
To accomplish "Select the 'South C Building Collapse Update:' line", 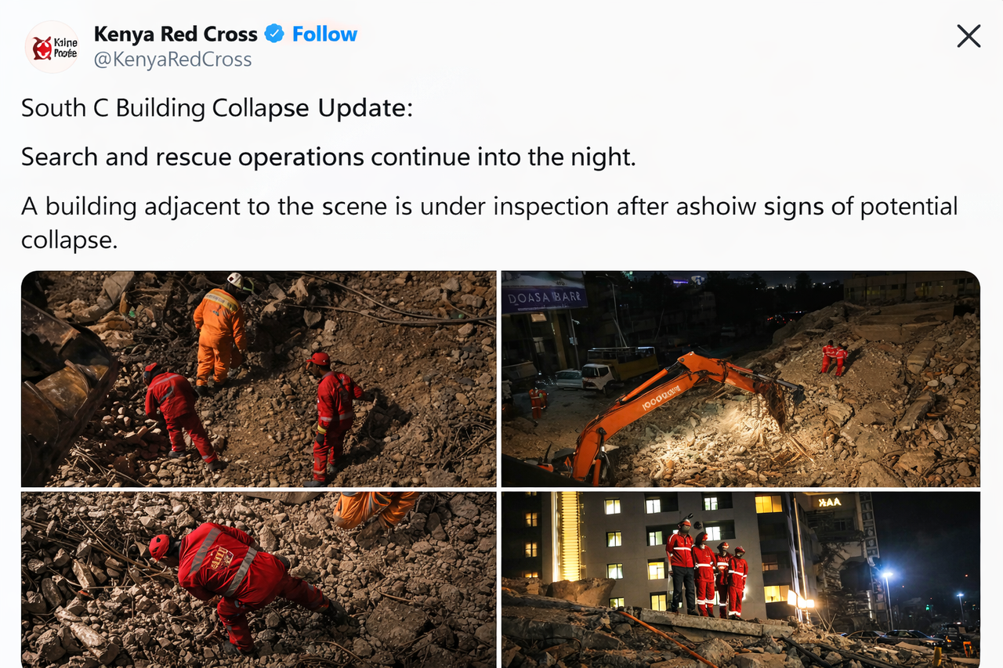I will point(216,108).
